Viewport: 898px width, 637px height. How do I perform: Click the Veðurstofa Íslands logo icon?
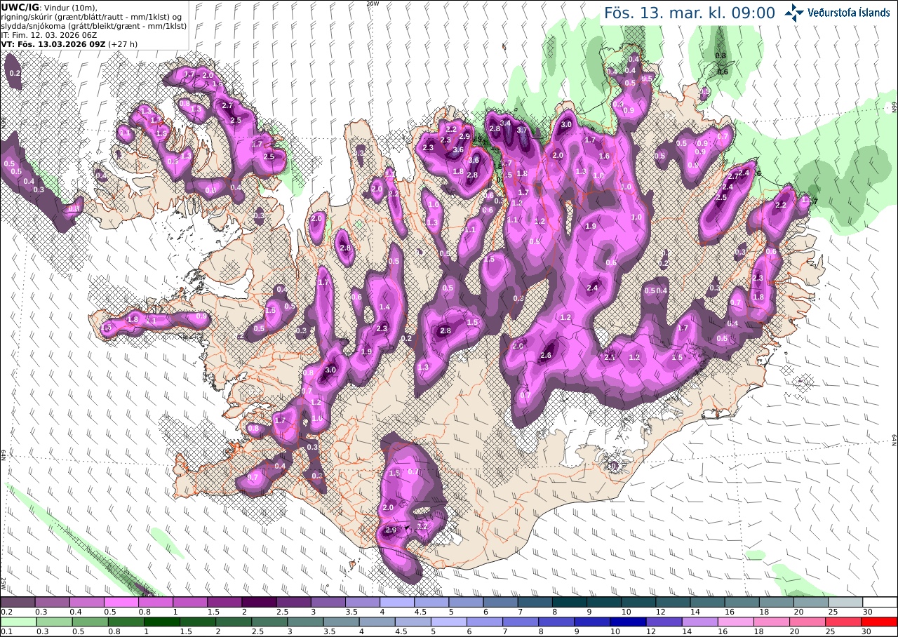coord(795,12)
